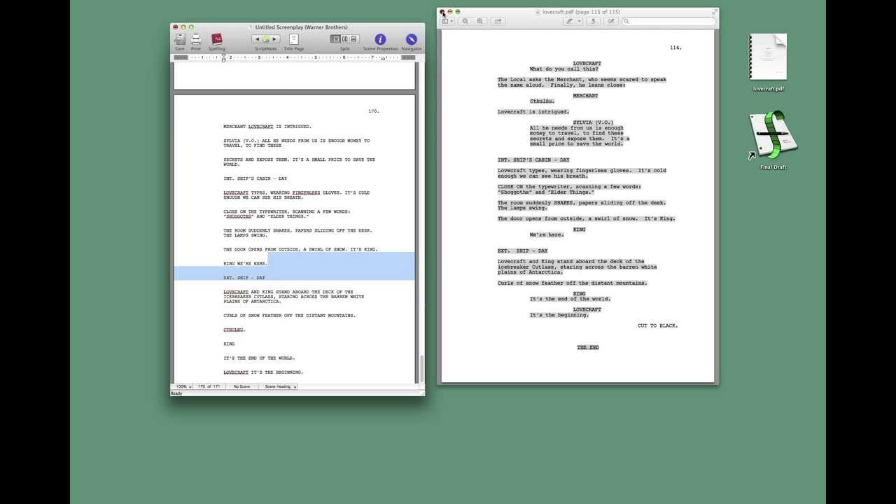
Task: Click CUT TO BLACK in the PDF
Action: click(657, 325)
